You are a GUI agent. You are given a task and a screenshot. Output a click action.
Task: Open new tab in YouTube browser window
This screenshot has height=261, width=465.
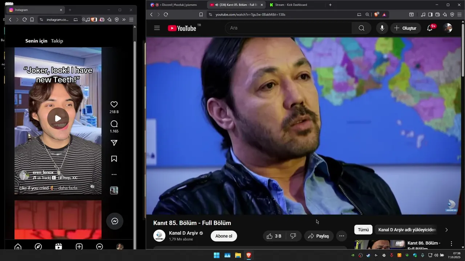pos(330,5)
